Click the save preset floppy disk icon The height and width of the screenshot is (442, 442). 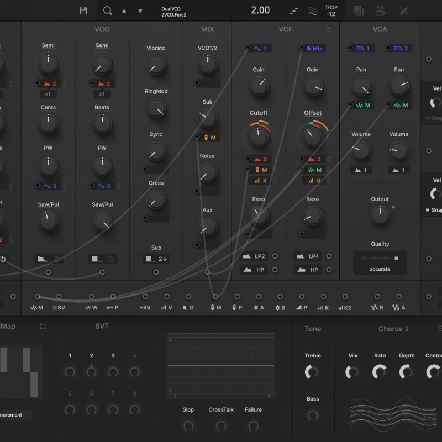click(83, 10)
